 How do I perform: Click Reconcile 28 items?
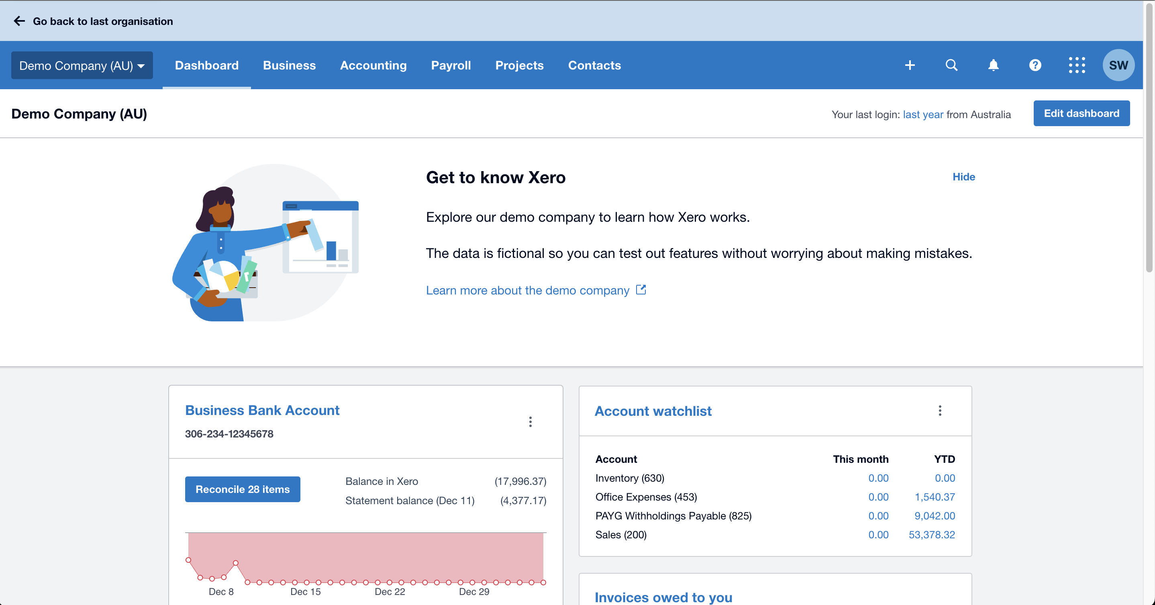click(x=242, y=489)
